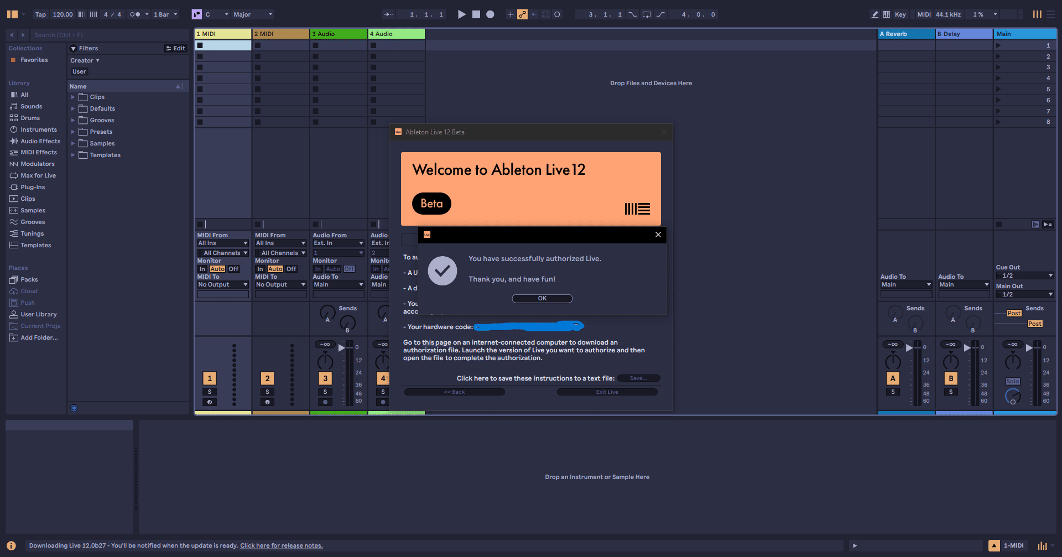
Task: Click OK in authorization dialog
Action: [542, 299]
